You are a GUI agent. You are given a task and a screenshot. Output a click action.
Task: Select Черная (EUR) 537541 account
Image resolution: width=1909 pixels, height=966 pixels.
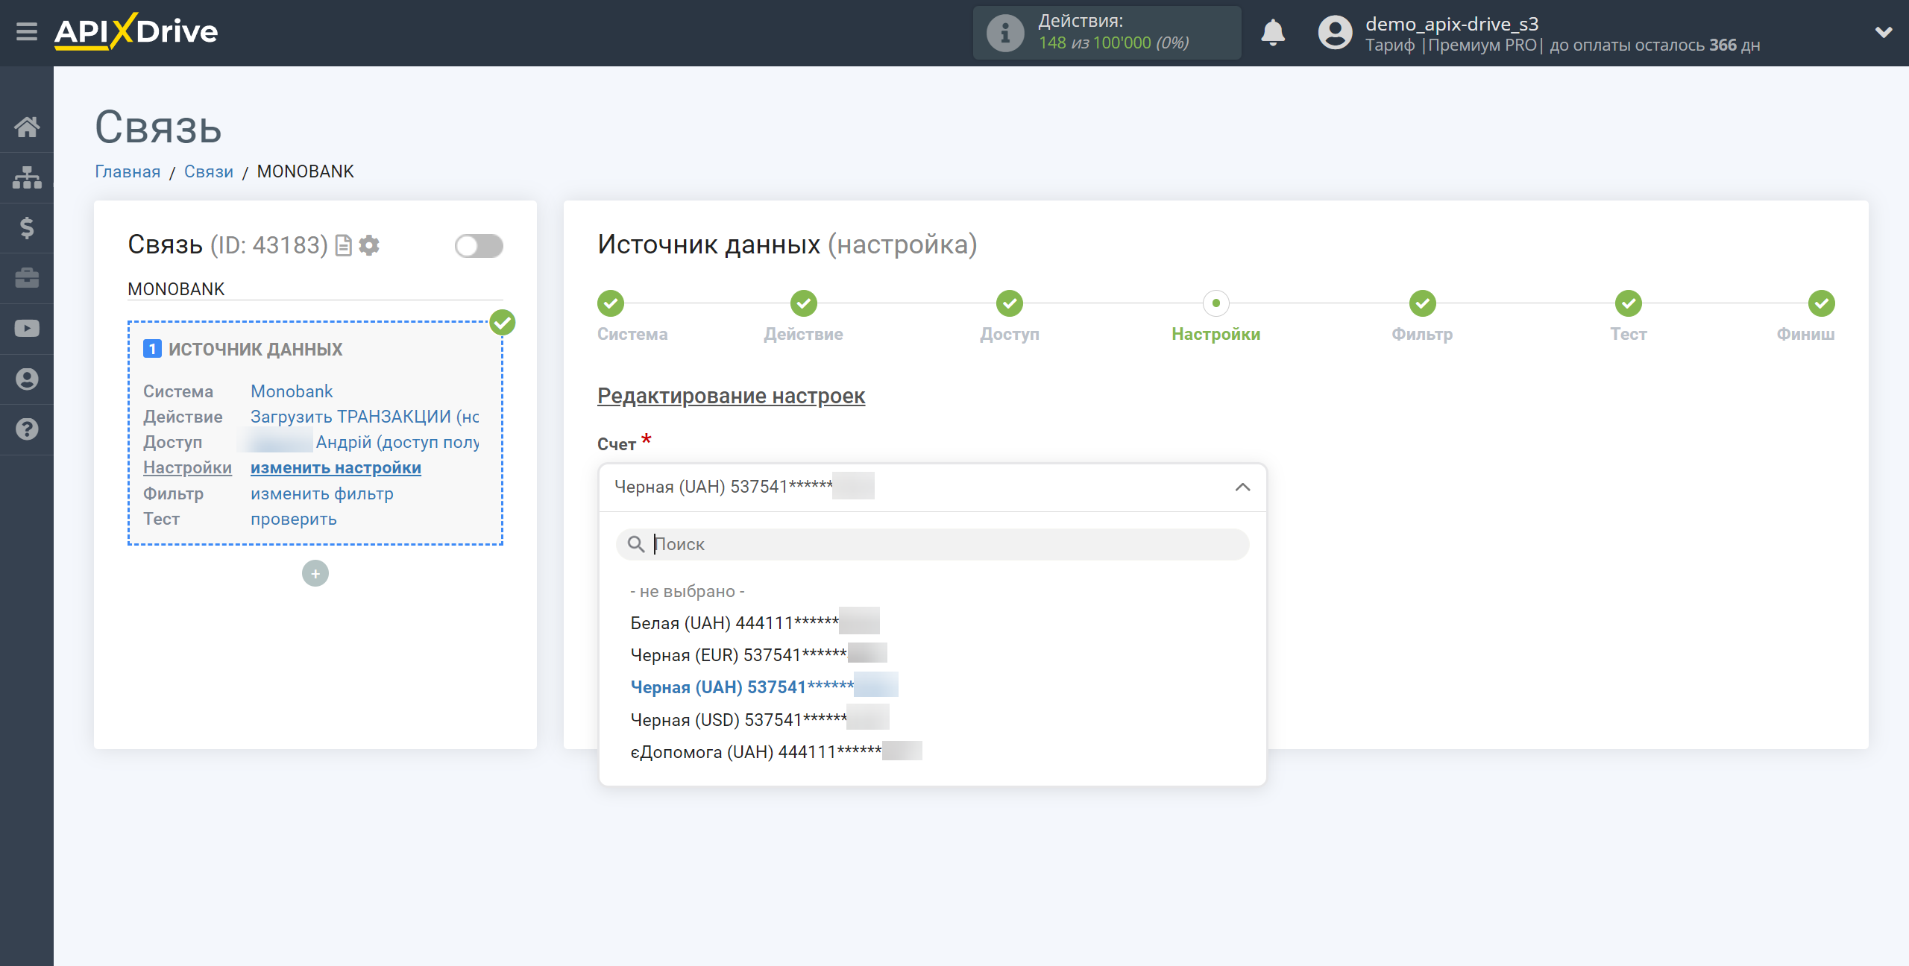[x=759, y=654]
